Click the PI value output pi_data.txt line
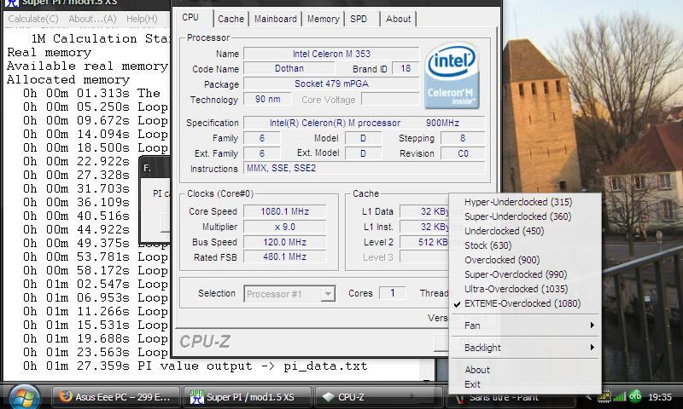The image size is (683, 409). [196, 366]
